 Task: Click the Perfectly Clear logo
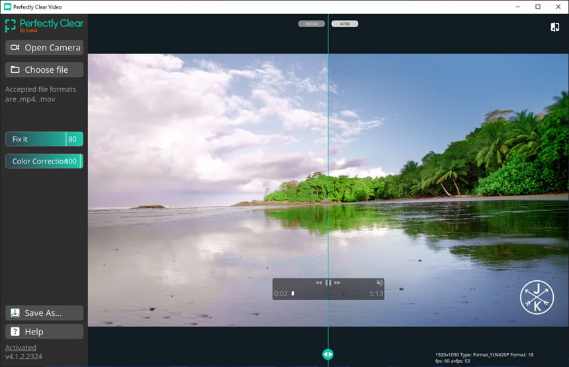coord(44,25)
